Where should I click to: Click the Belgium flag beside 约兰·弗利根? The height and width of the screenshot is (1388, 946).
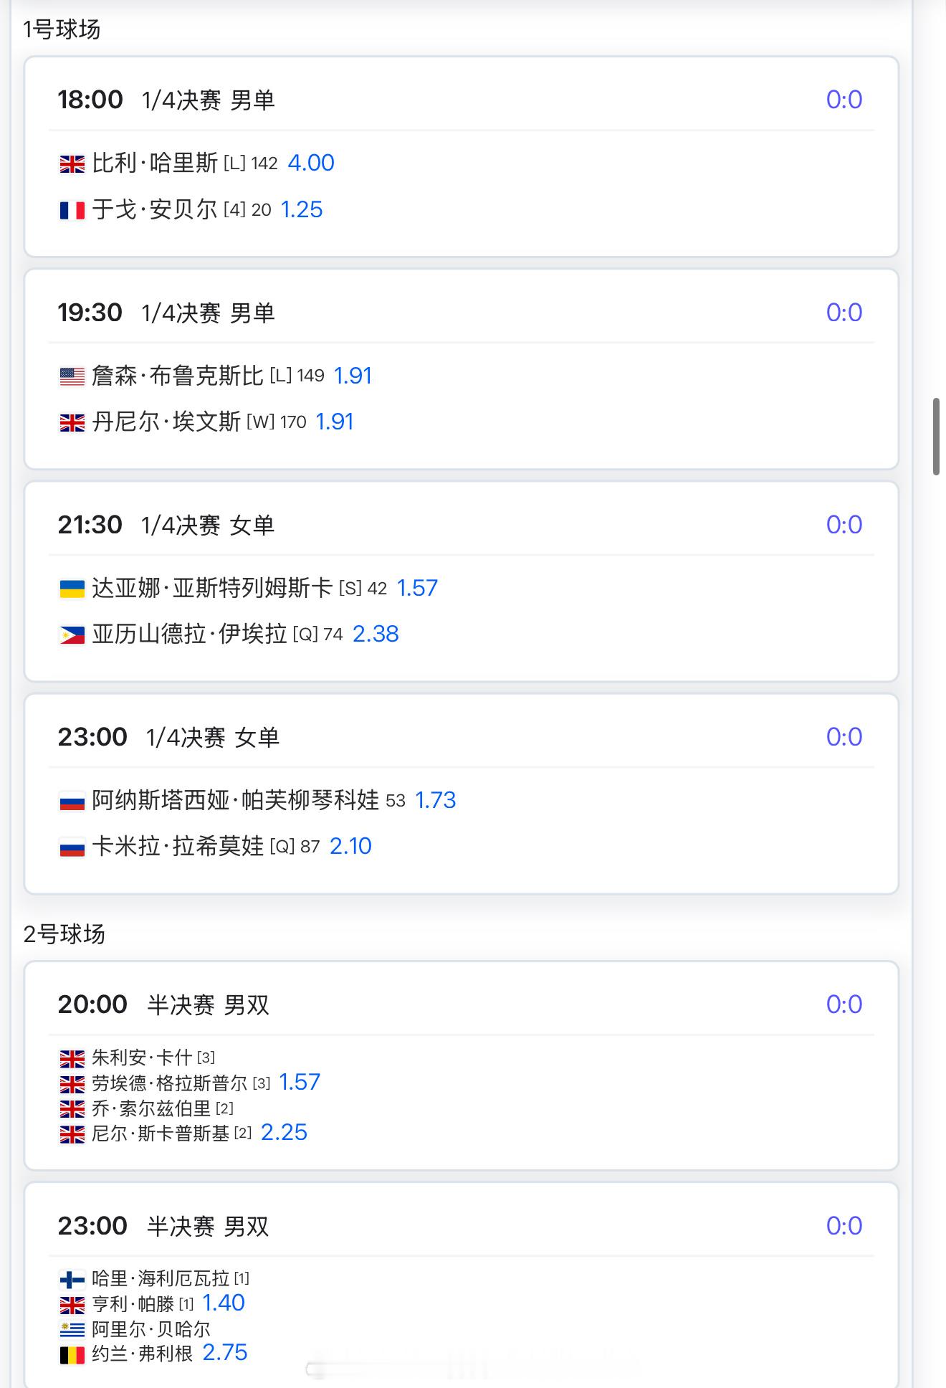[72, 1355]
